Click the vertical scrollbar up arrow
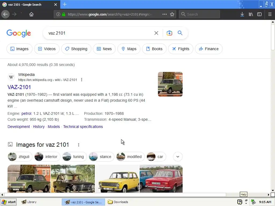 point(273,22)
